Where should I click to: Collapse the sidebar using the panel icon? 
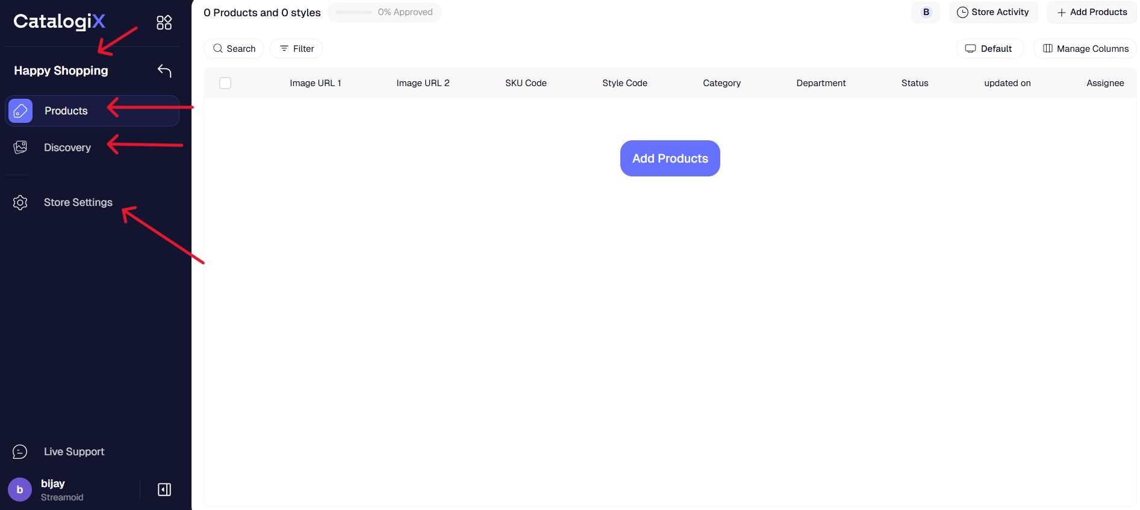pos(164,490)
